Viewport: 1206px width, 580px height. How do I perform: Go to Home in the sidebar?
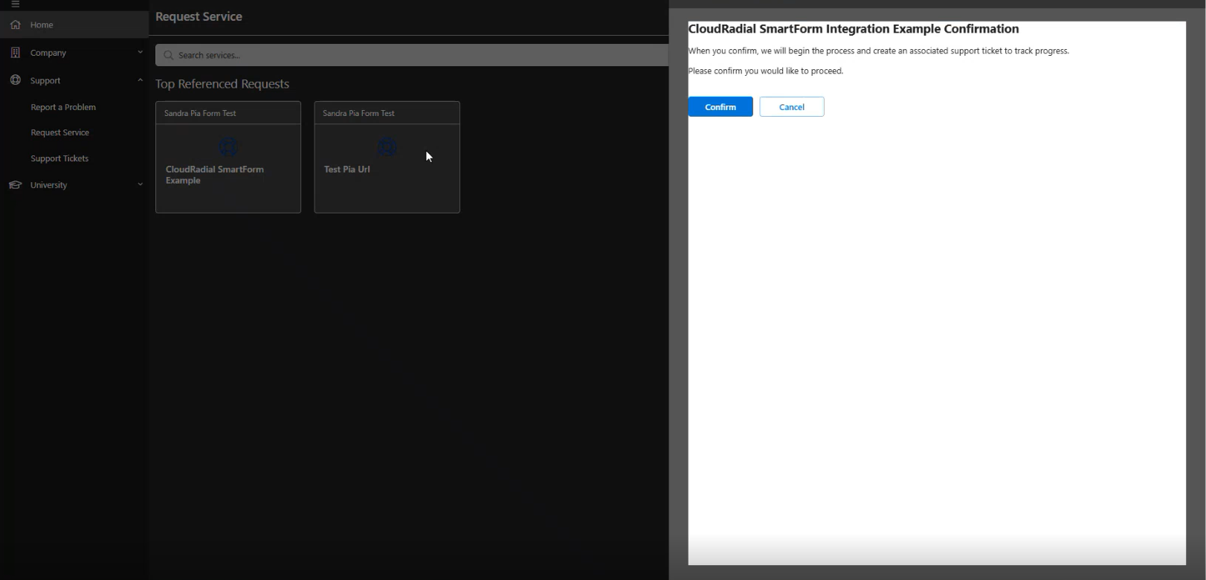(74, 25)
